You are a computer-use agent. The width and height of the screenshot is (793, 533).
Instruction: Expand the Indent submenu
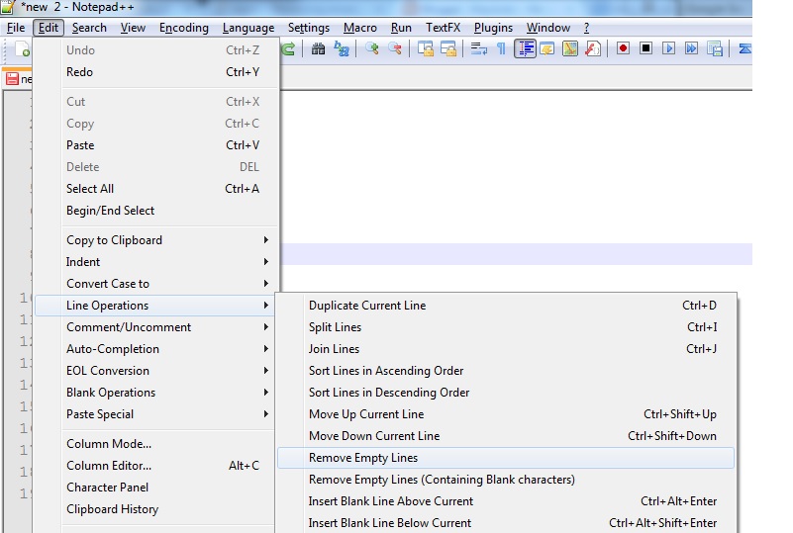[156, 262]
